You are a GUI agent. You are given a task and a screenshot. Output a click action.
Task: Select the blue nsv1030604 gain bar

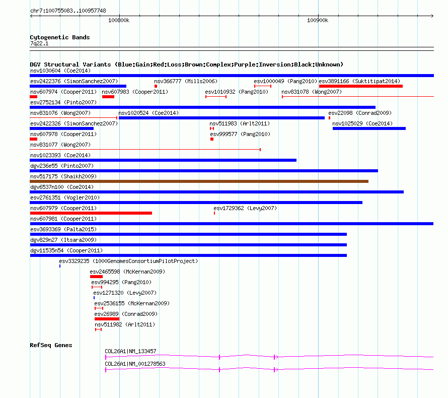tap(232, 76)
